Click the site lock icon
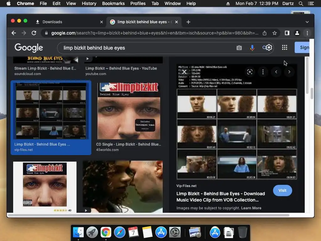This screenshot has width=321, height=241. pyautogui.click(x=46, y=33)
